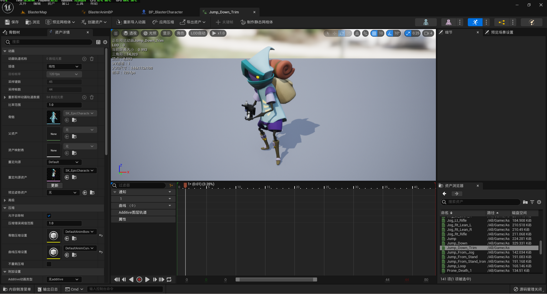Open the Interpolation dropdown set to linear
The image size is (547, 294).
click(64, 67)
